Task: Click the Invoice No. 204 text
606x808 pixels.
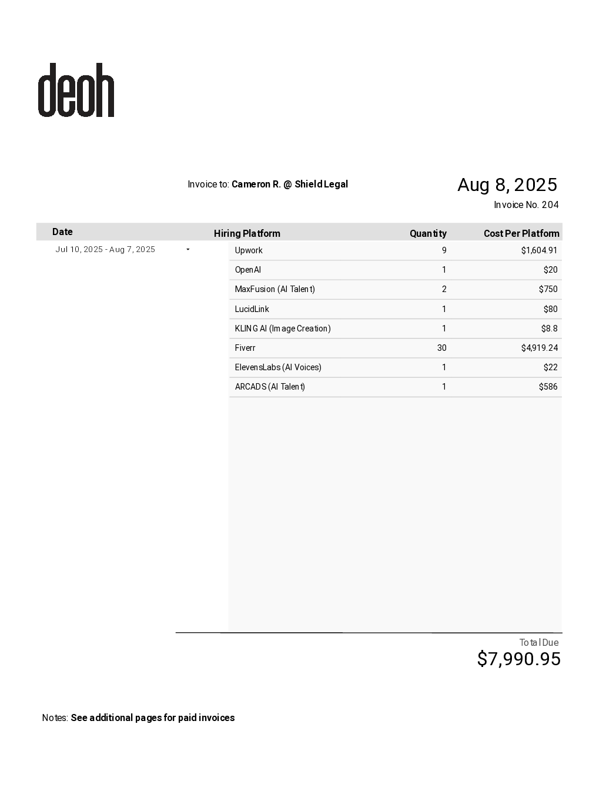Action: 526,205
